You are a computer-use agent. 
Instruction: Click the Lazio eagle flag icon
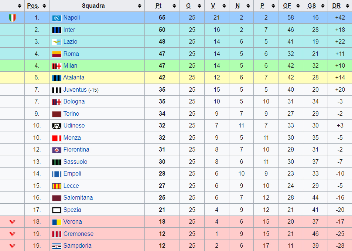[57, 42]
